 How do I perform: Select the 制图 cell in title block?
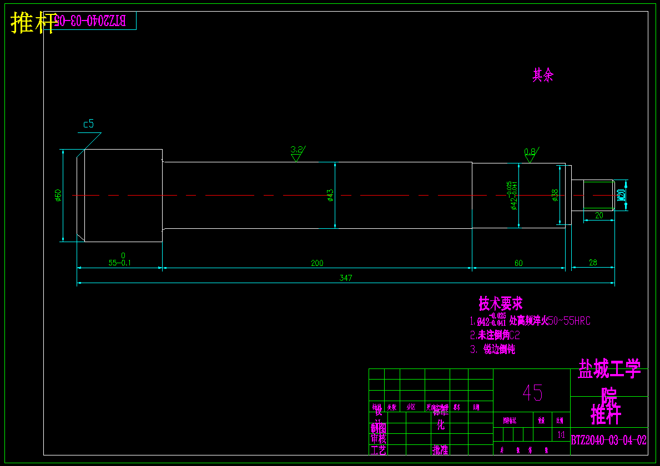379,428
